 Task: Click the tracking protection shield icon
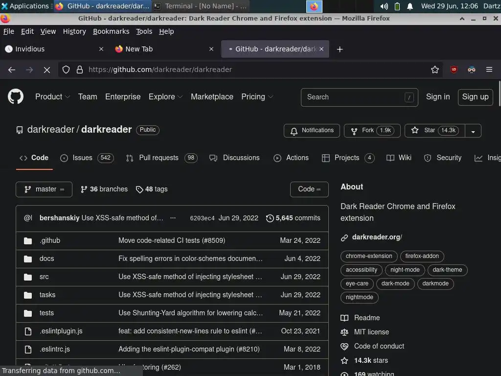coord(66,70)
